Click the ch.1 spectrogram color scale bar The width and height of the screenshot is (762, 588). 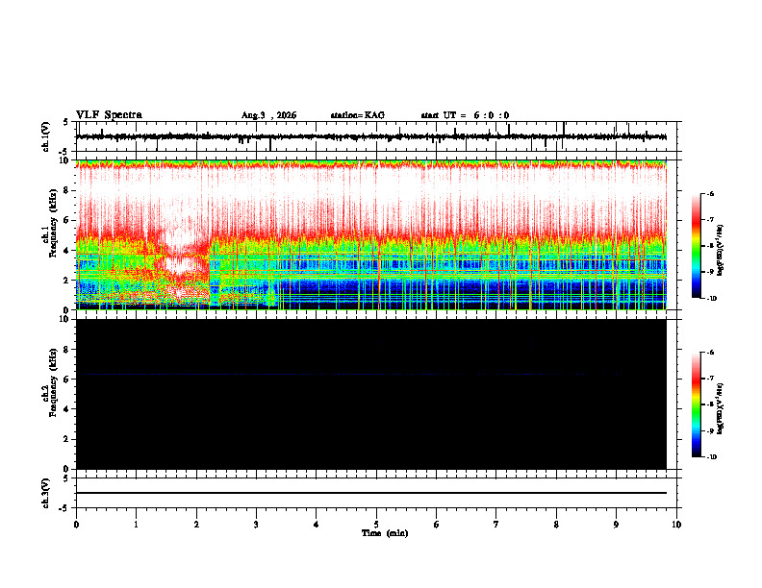pos(696,246)
